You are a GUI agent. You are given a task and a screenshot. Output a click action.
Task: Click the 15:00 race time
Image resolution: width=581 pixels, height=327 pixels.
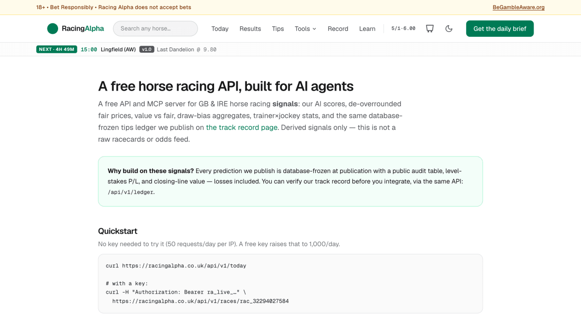pyautogui.click(x=89, y=49)
